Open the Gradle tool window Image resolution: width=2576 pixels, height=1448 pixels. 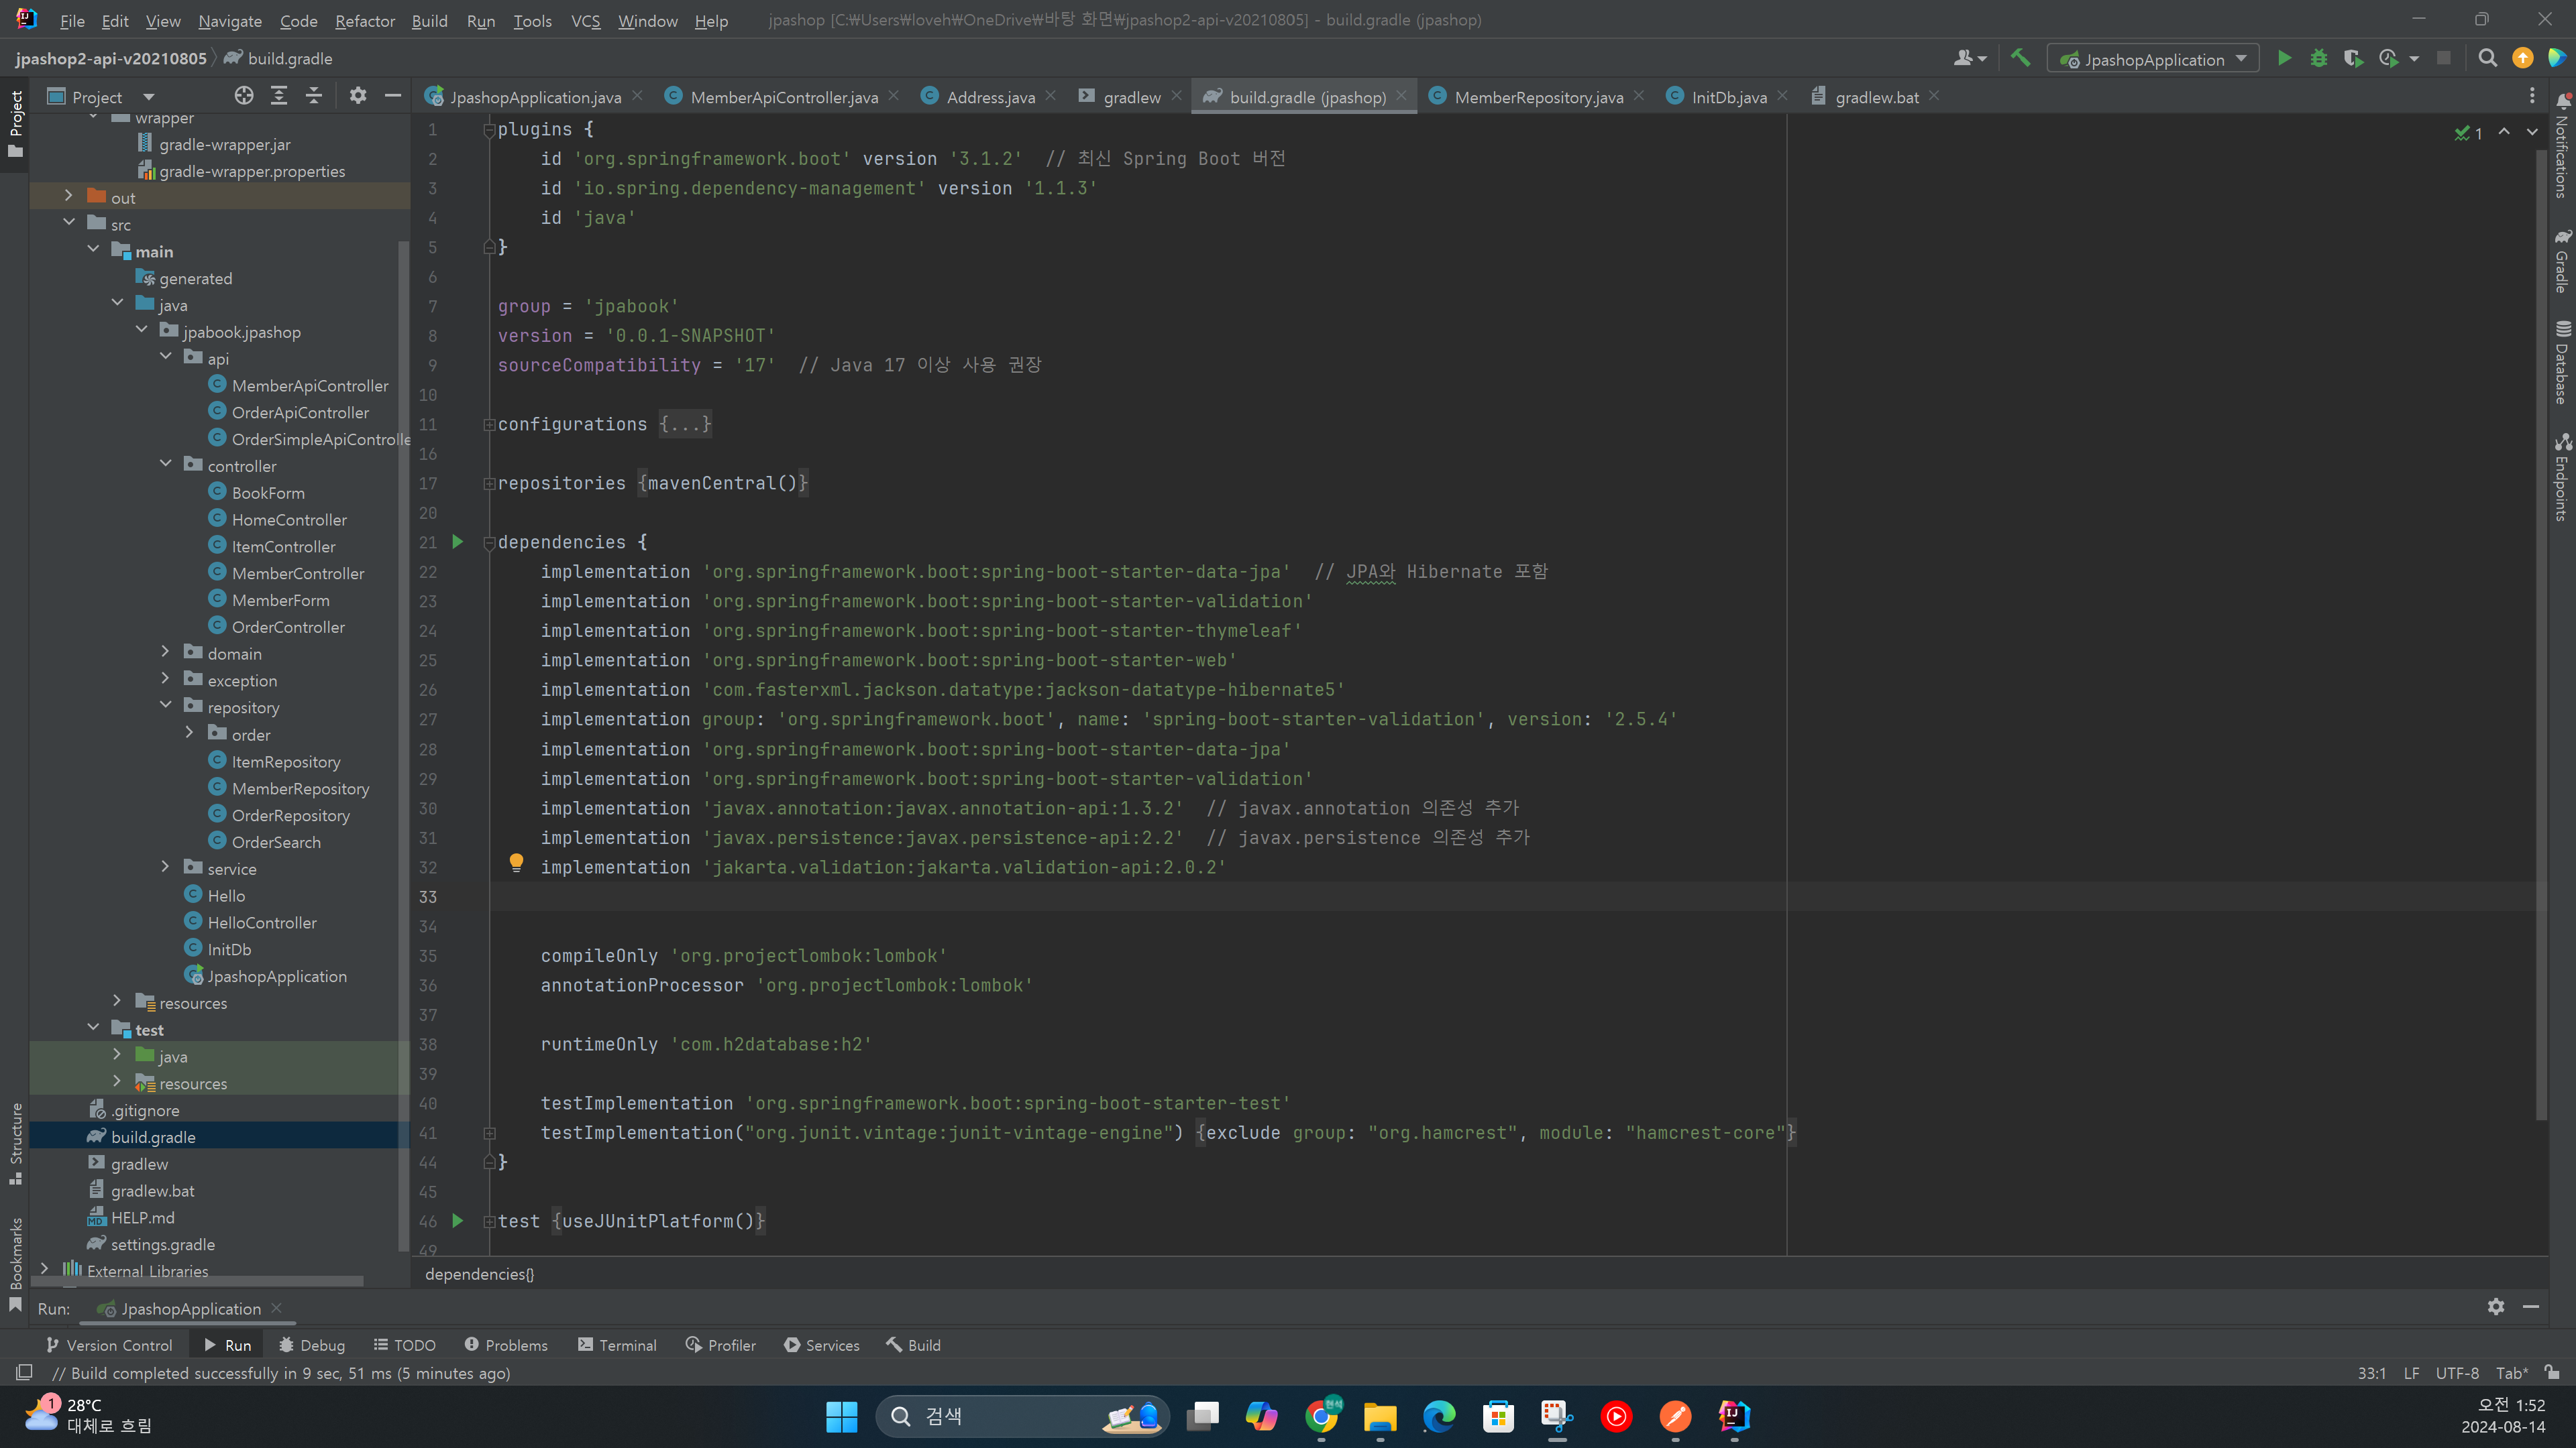[2562, 262]
